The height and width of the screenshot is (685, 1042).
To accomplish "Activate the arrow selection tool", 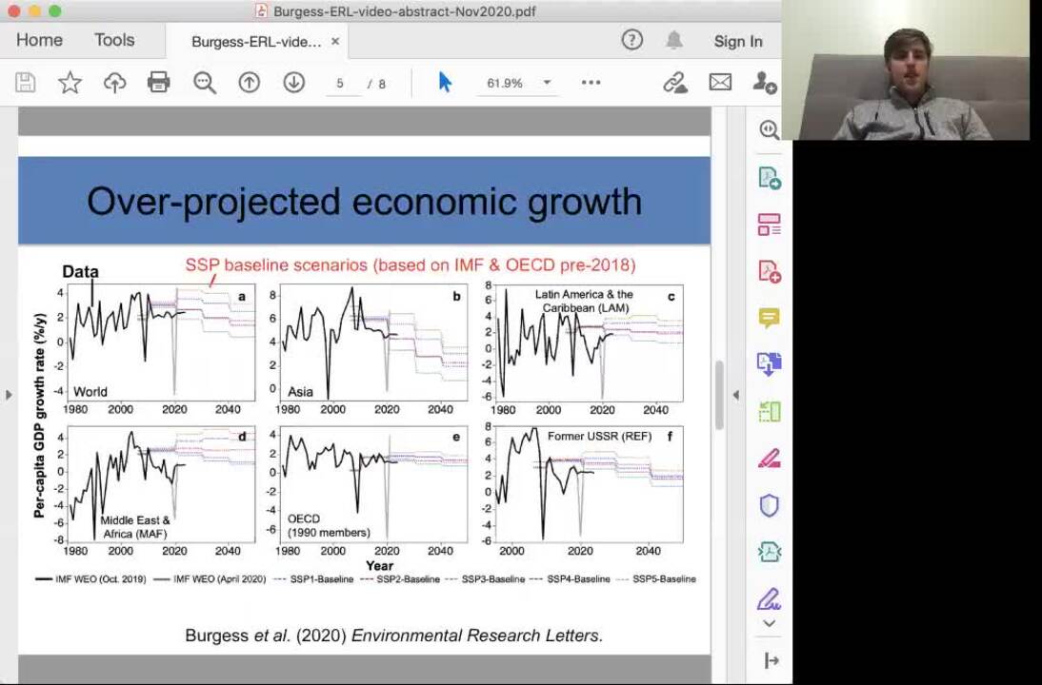I will 445,83.
